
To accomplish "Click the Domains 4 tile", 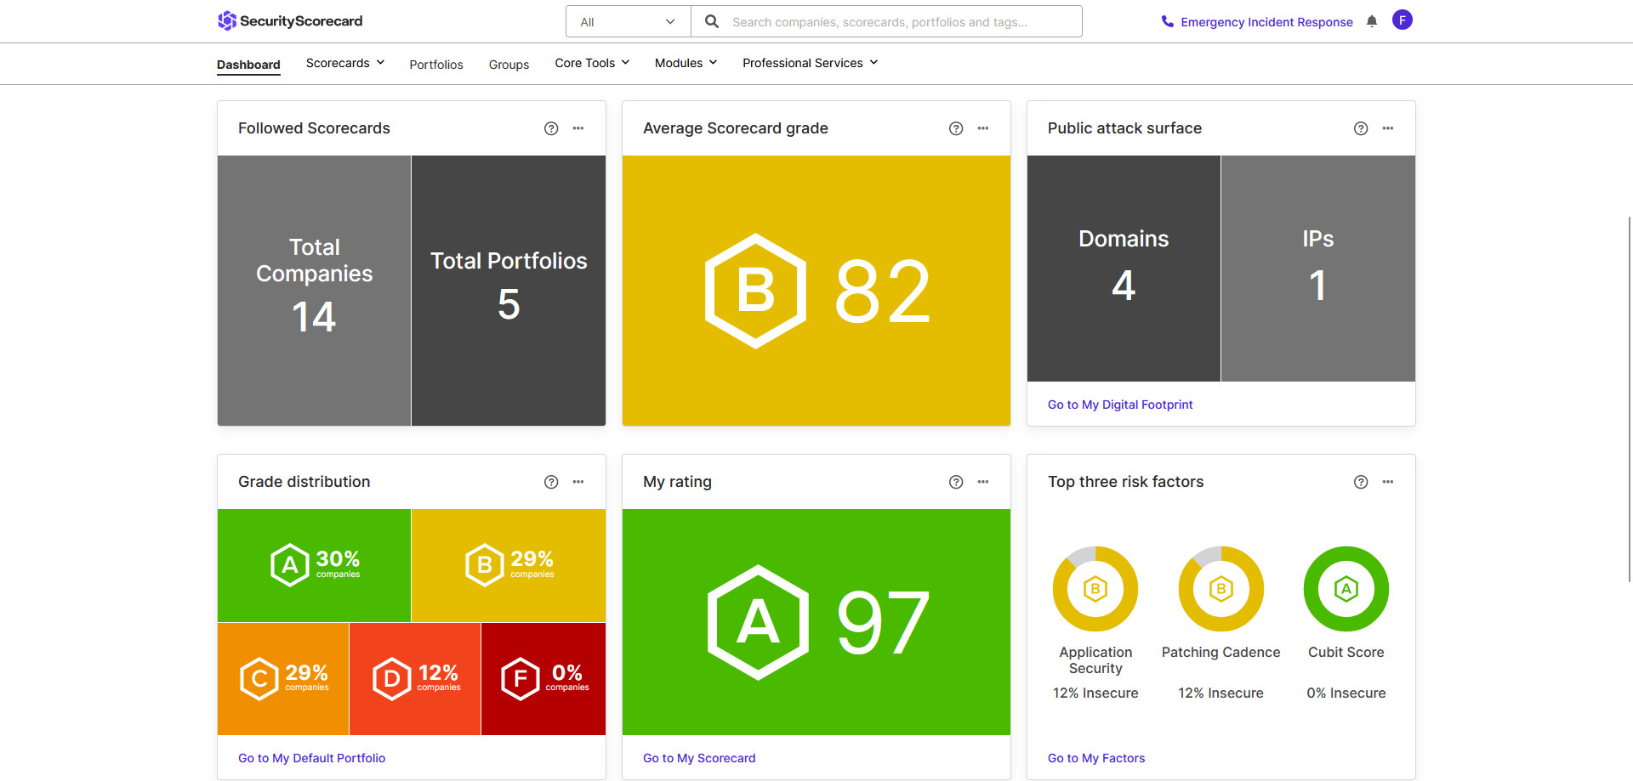I will pos(1124,269).
